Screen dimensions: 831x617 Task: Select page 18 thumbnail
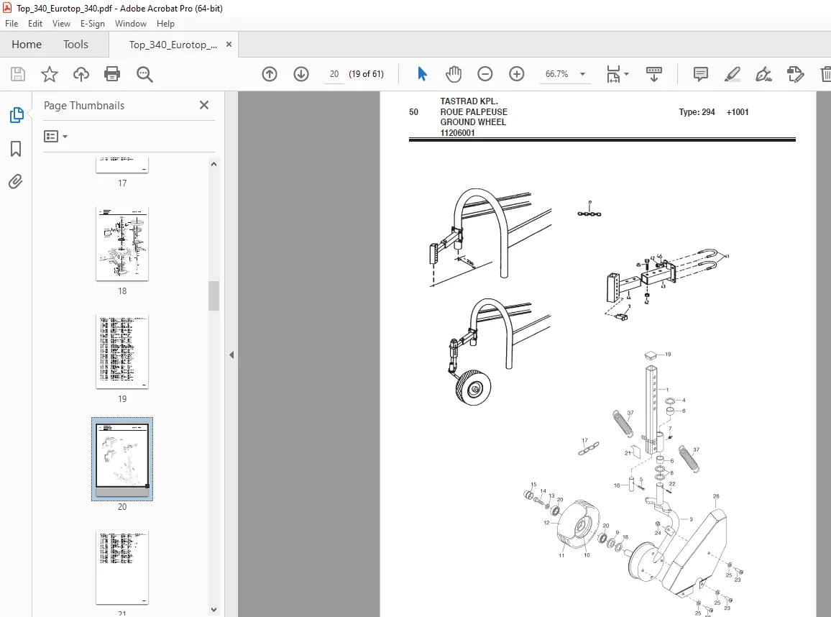click(122, 244)
